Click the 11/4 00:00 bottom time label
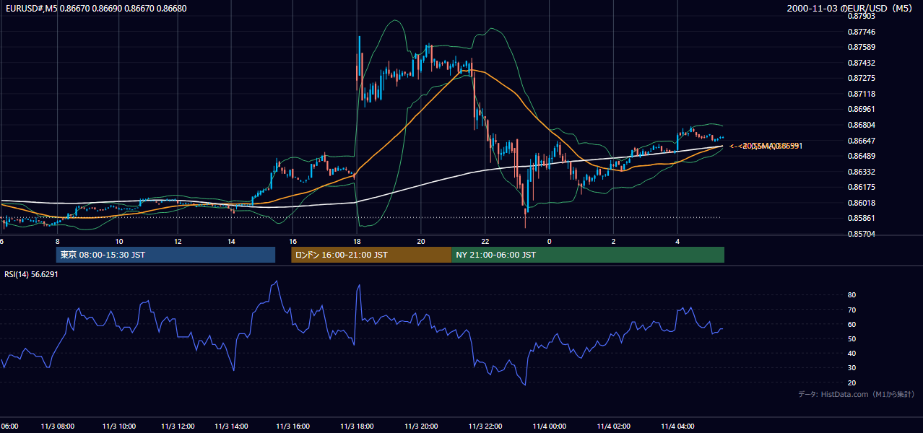Viewport: 923px width, 433px height. click(x=549, y=426)
